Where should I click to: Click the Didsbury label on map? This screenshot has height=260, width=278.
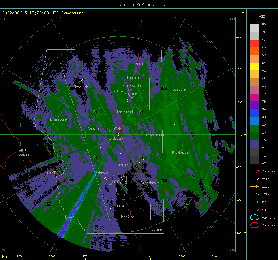coord(117,139)
